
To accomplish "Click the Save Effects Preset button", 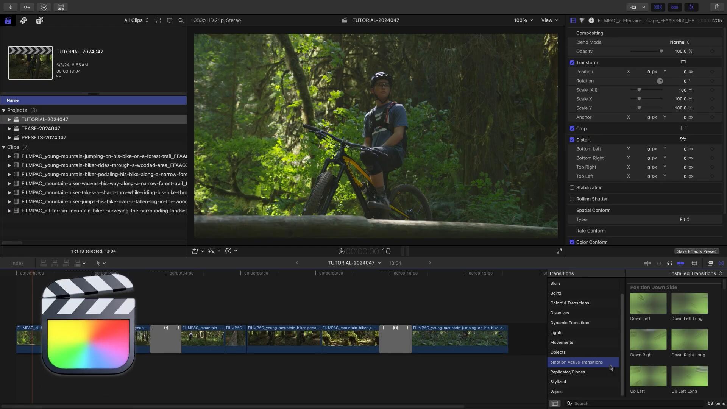I will (696, 251).
